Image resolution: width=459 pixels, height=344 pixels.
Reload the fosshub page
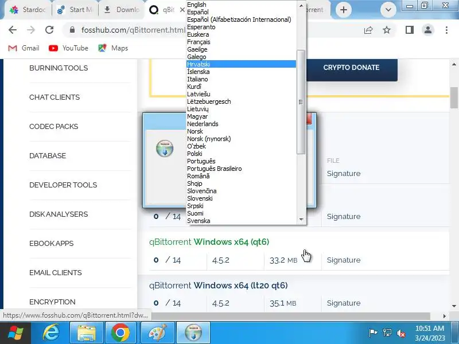49,30
